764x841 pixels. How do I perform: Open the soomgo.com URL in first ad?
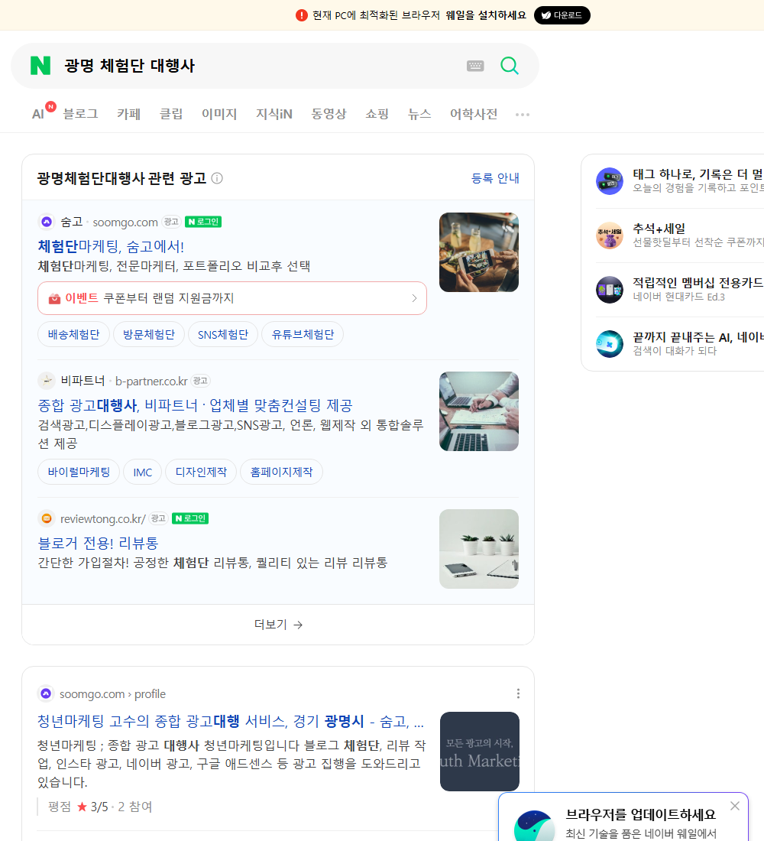(x=125, y=222)
